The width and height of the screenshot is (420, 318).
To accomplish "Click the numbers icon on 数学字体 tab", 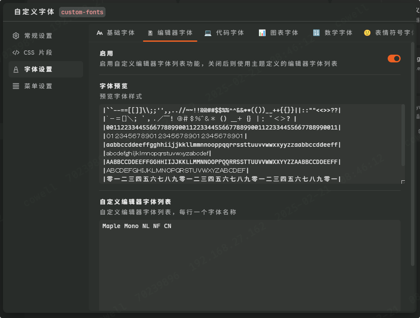I will click(316, 33).
